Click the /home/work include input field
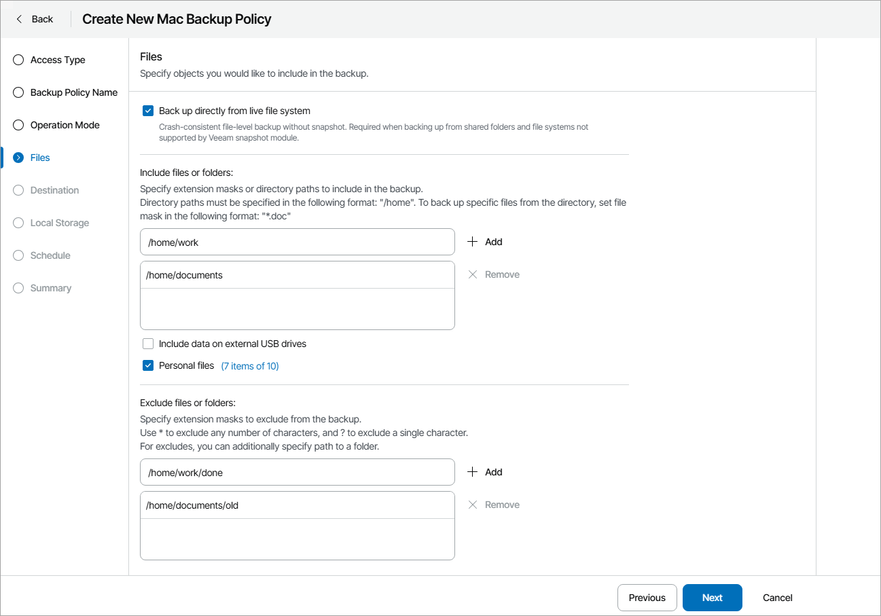 pos(297,242)
